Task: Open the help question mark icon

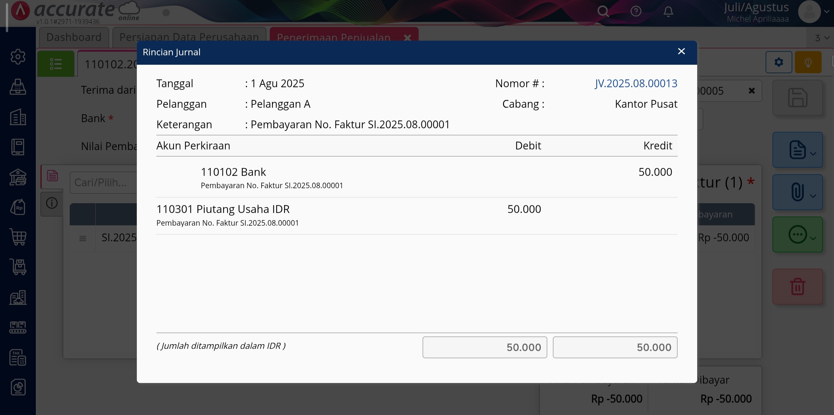Action: point(636,12)
